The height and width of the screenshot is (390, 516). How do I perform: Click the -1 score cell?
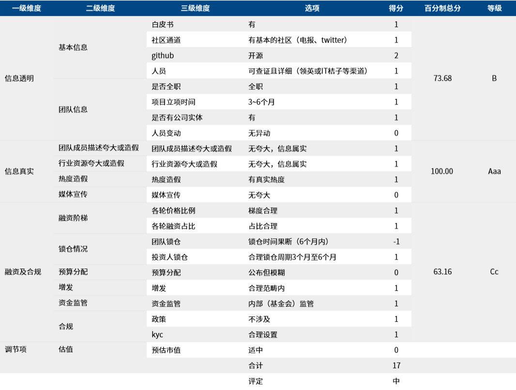click(x=396, y=242)
